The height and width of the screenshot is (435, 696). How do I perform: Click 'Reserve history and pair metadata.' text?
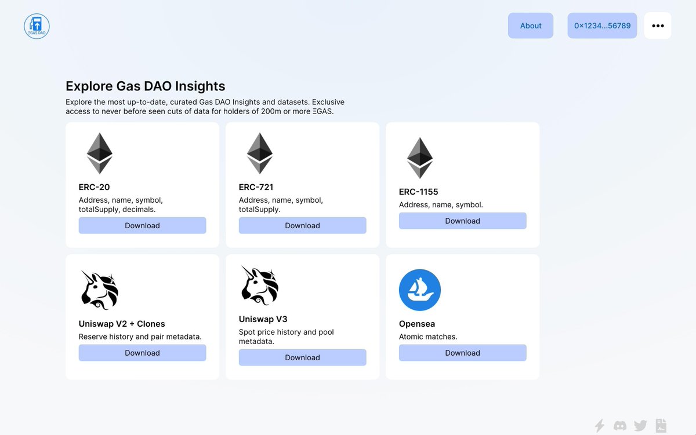pyautogui.click(x=140, y=337)
